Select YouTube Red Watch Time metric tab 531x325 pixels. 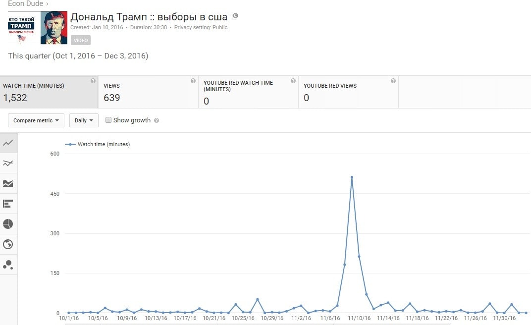click(248, 92)
